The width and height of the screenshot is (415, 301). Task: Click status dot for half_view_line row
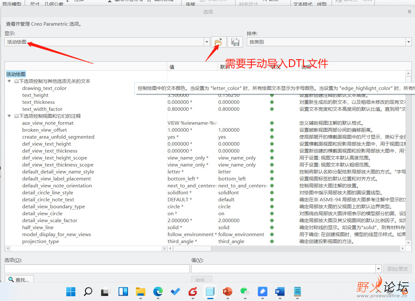tap(272, 228)
